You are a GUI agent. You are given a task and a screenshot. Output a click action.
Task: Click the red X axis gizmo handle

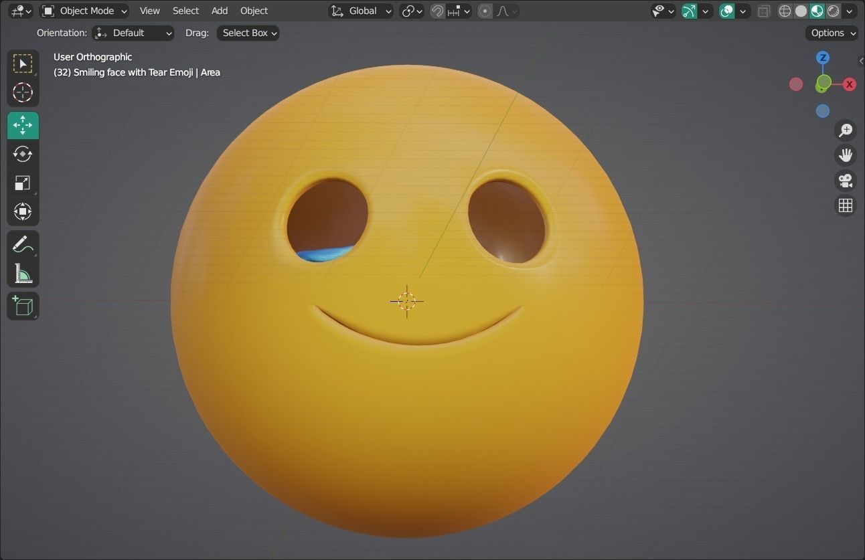[850, 84]
